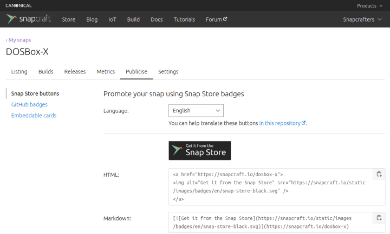Select the Publicise tab
The height and width of the screenshot is (234, 390).
[136, 71]
